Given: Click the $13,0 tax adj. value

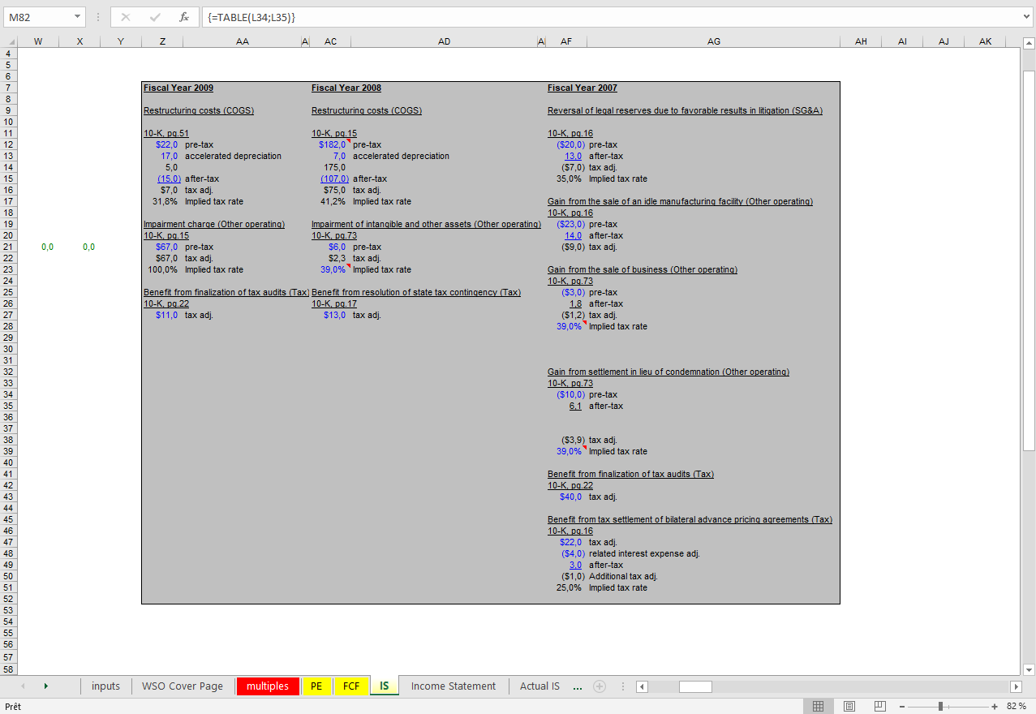Looking at the screenshot, I should click(x=335, y=315).
